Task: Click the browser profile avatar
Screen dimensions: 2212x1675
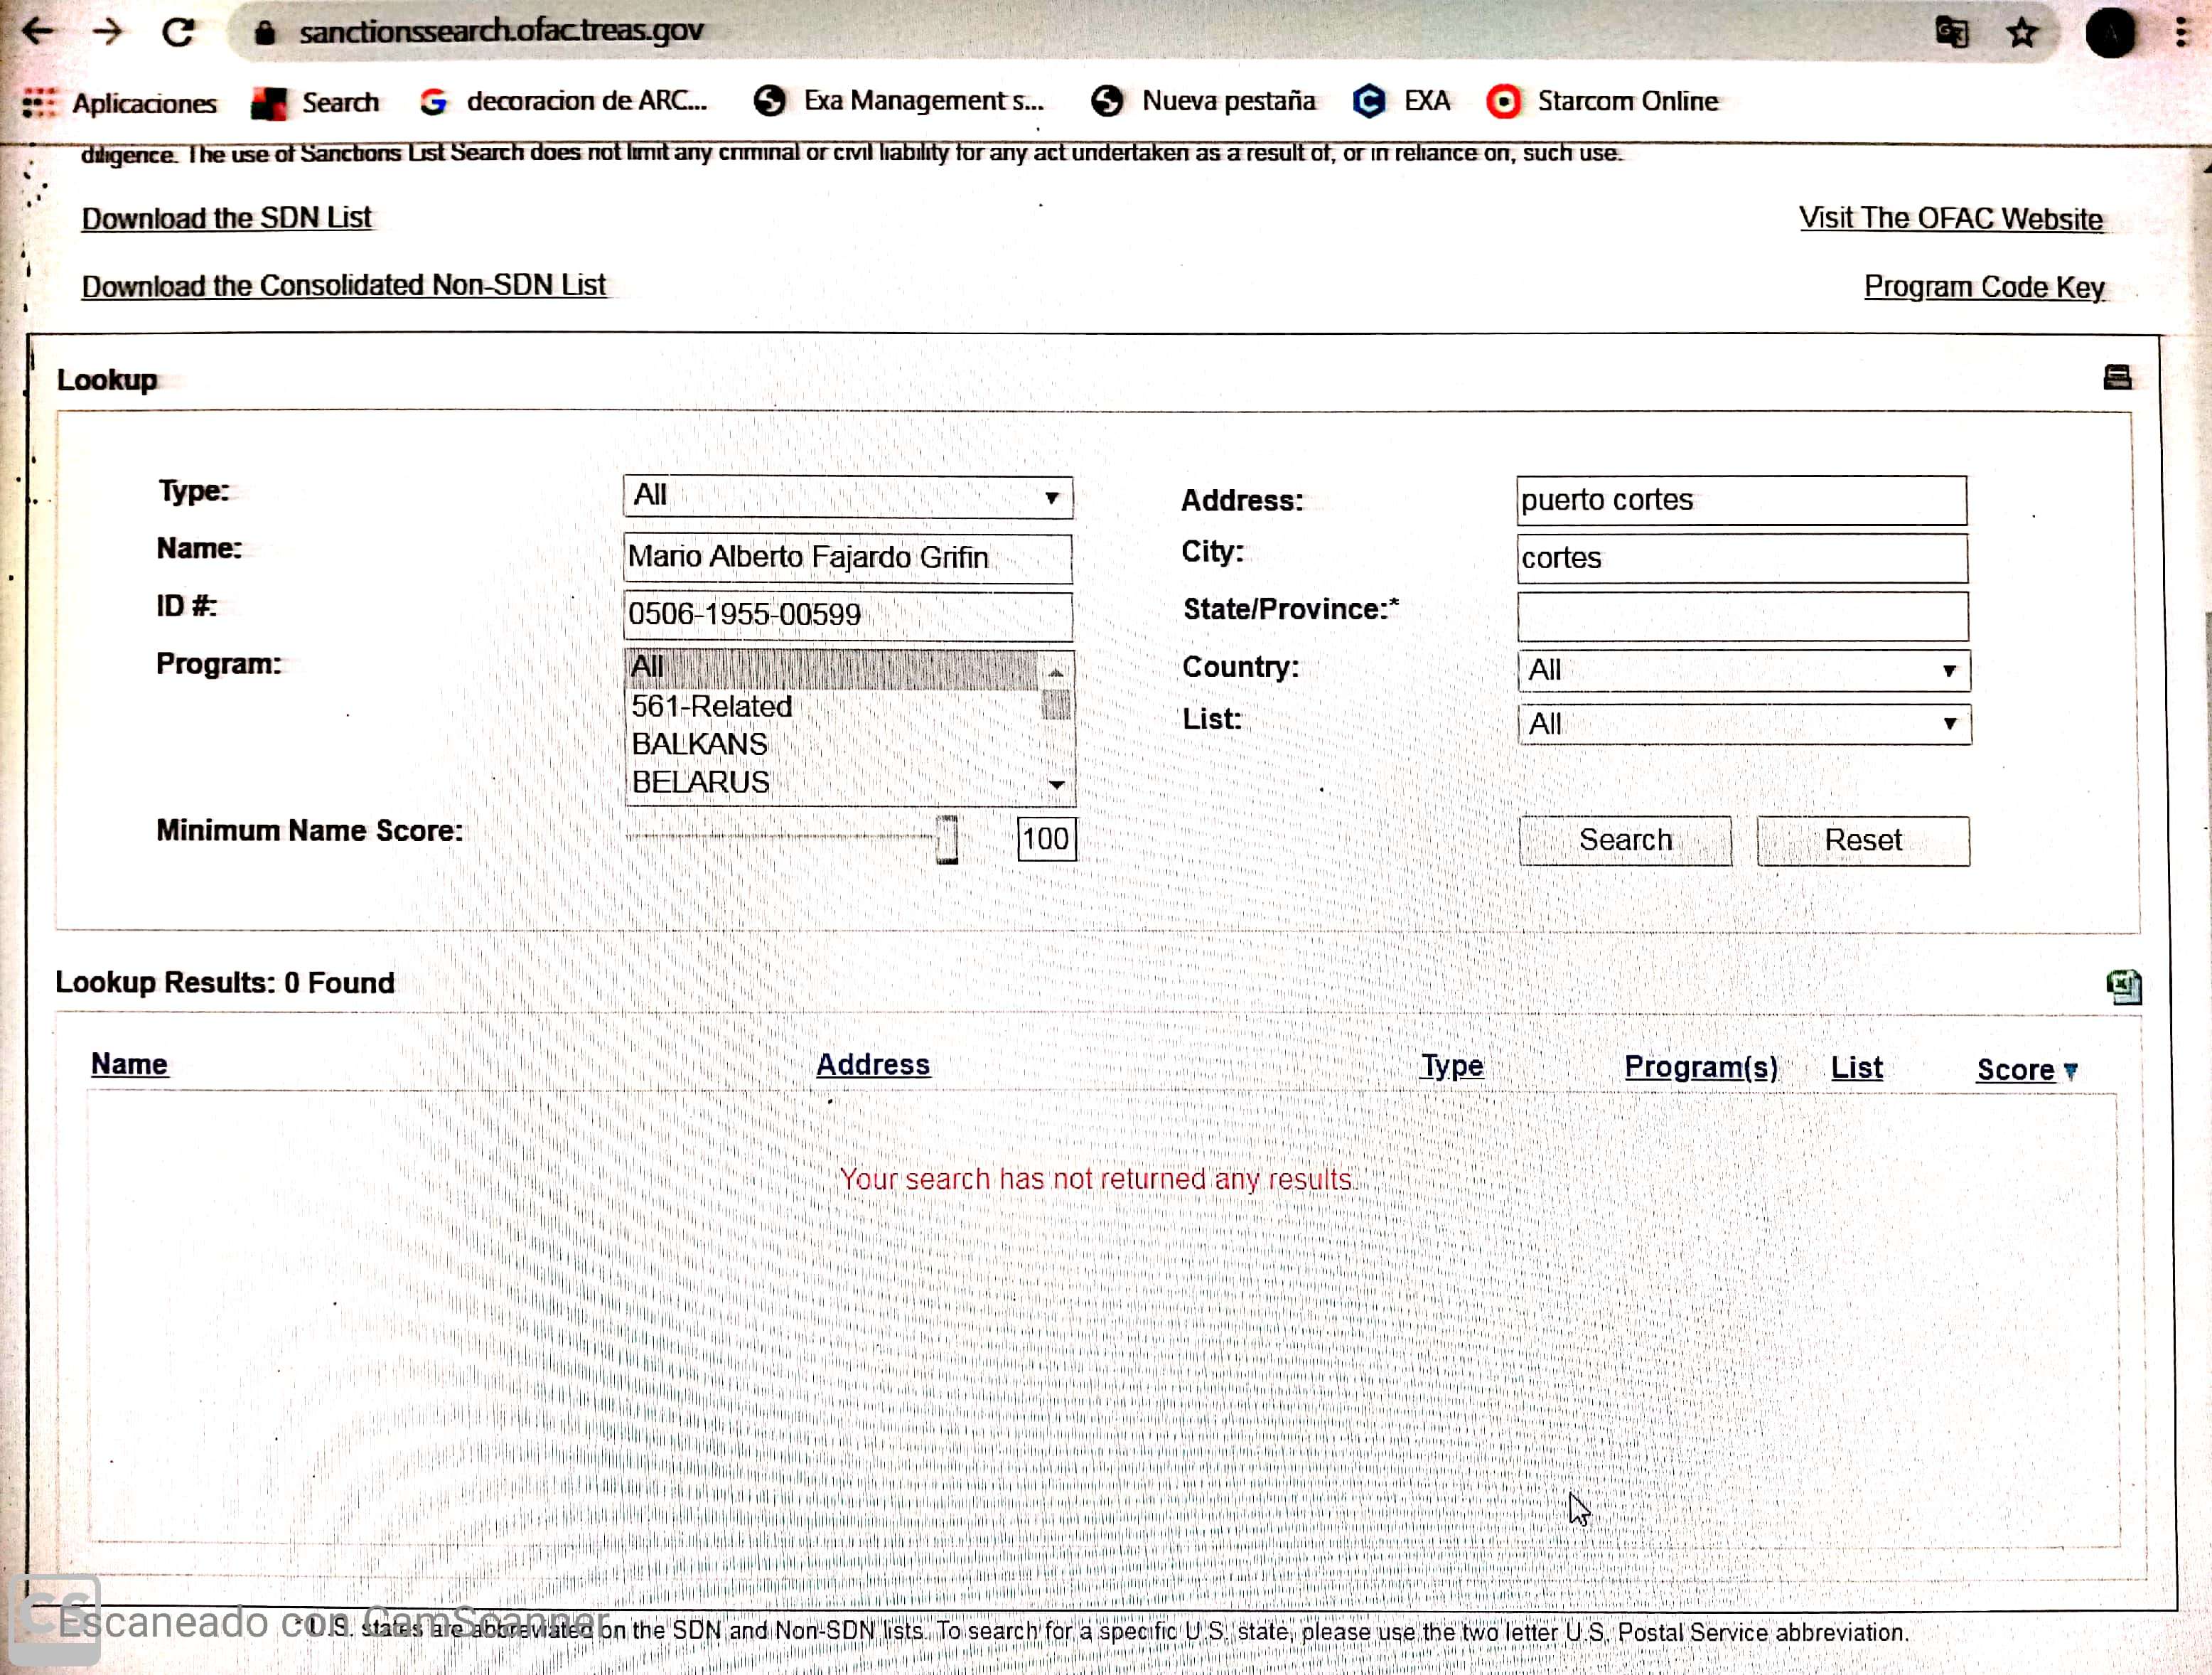Action: click(x=2110, y=33)
